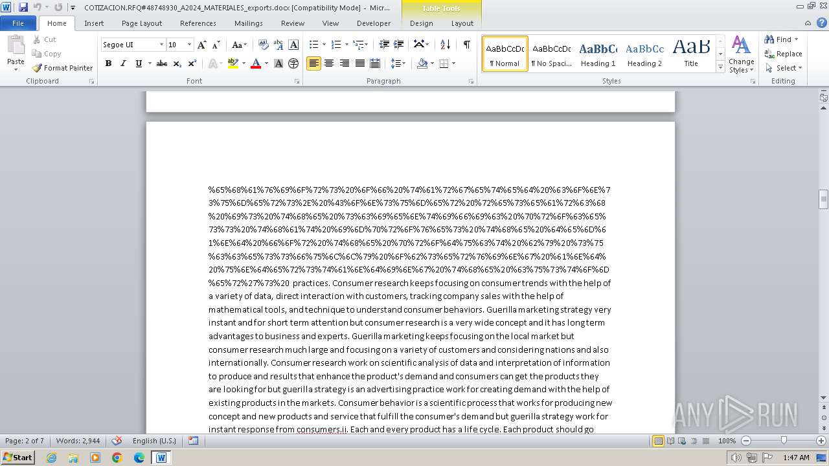Open bullets list dropdown arrow
829x466 pixels.
[x=324, y=45]
